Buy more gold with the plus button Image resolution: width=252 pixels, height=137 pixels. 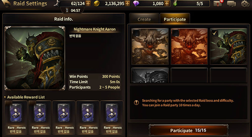click(x=128, y=4)
